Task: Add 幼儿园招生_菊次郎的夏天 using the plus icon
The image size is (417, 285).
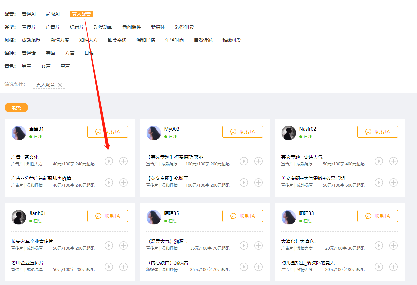Action: pos(393,267)
